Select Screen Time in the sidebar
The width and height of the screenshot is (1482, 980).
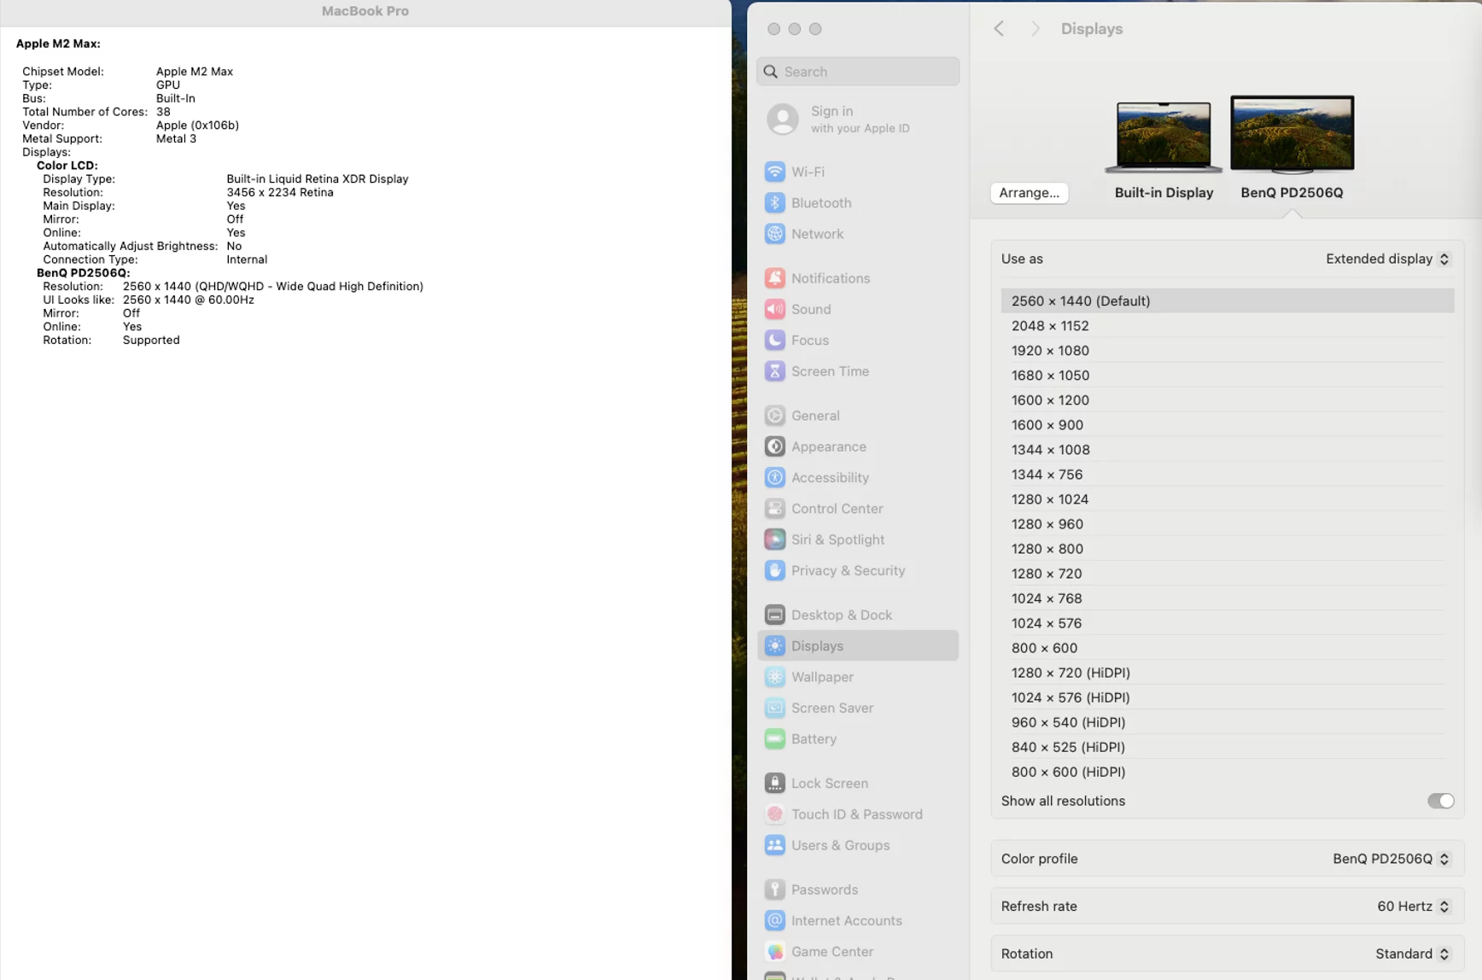point(830,371)
